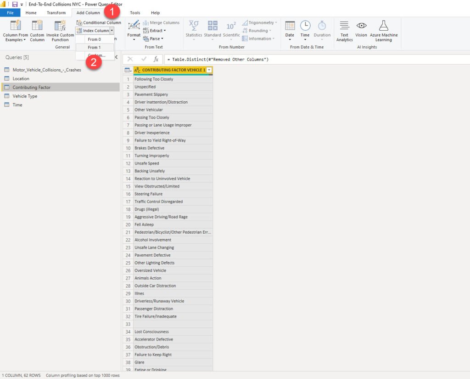Open Azure Machine Learning
The height and width of the screenshot is (379, 470).
pyautogui.click(x=384, y=31)
